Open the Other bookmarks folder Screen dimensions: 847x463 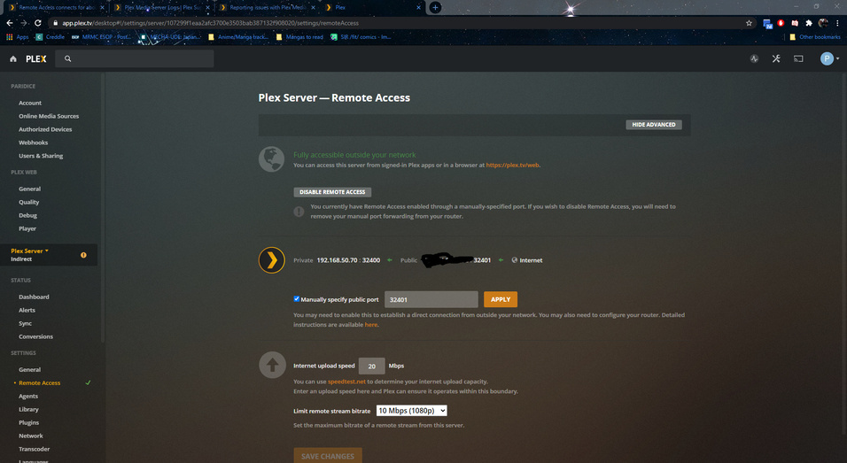815,37
